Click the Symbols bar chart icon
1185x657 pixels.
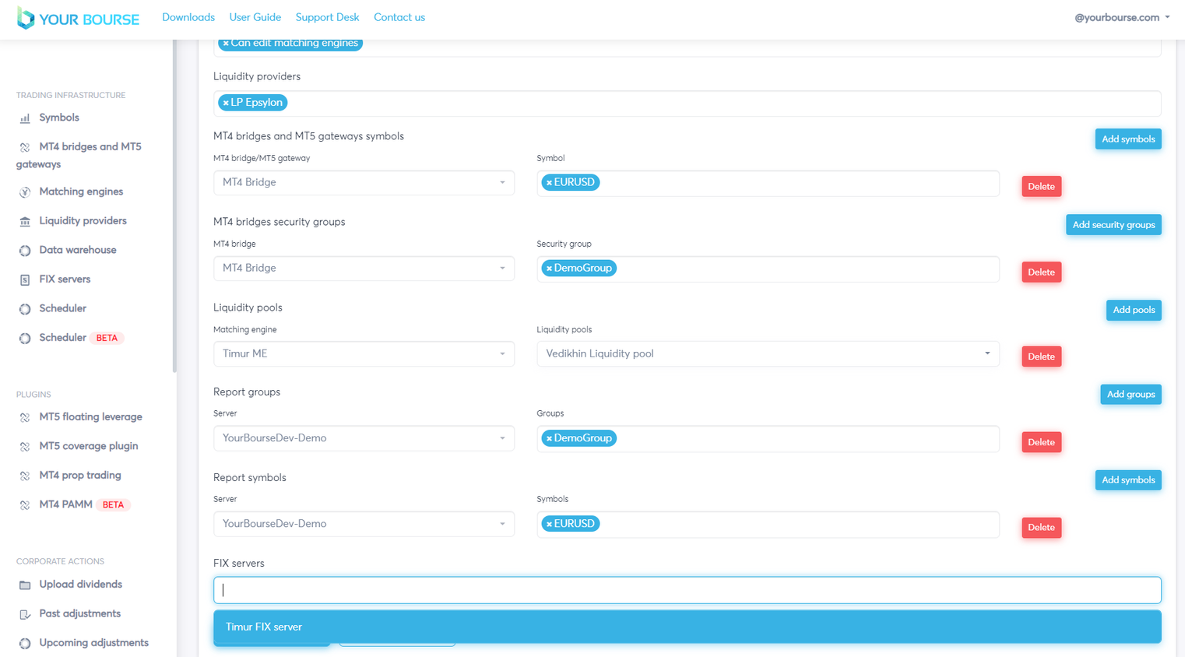point(25,118)
